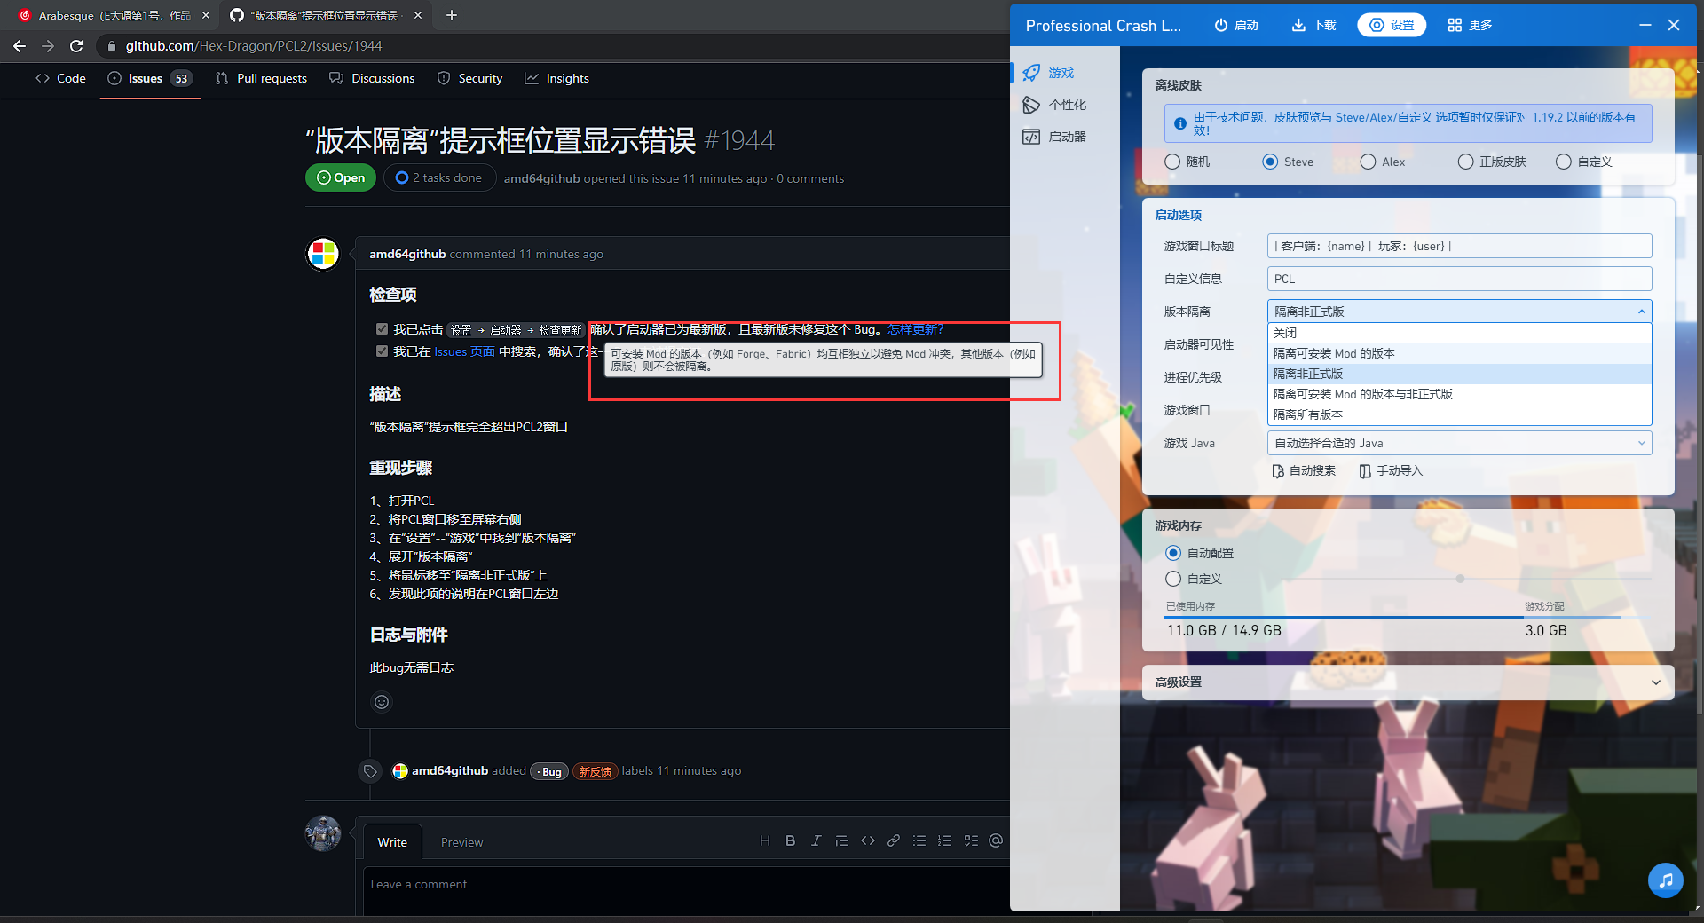Screen dimensions: 1704x923
Task: Click the mention @ icon
Action: 996,840
